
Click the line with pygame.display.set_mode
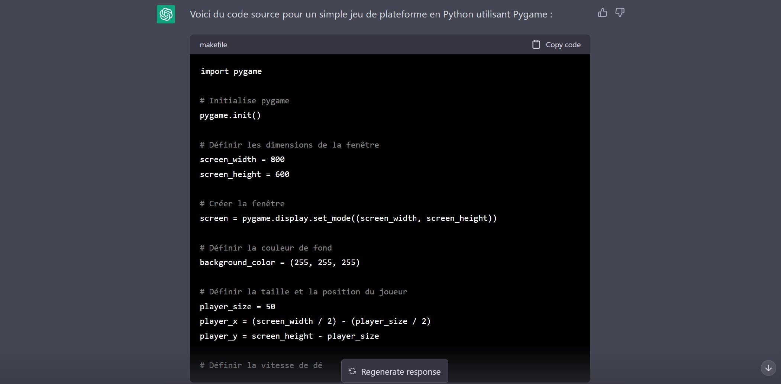[348, 218]
